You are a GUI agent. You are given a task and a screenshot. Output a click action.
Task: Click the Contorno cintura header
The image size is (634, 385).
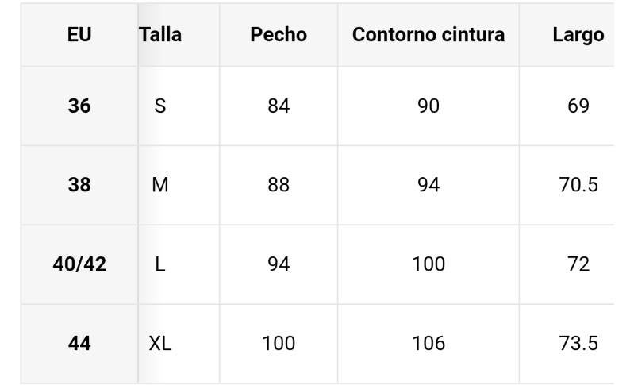[x=428, y=35]
